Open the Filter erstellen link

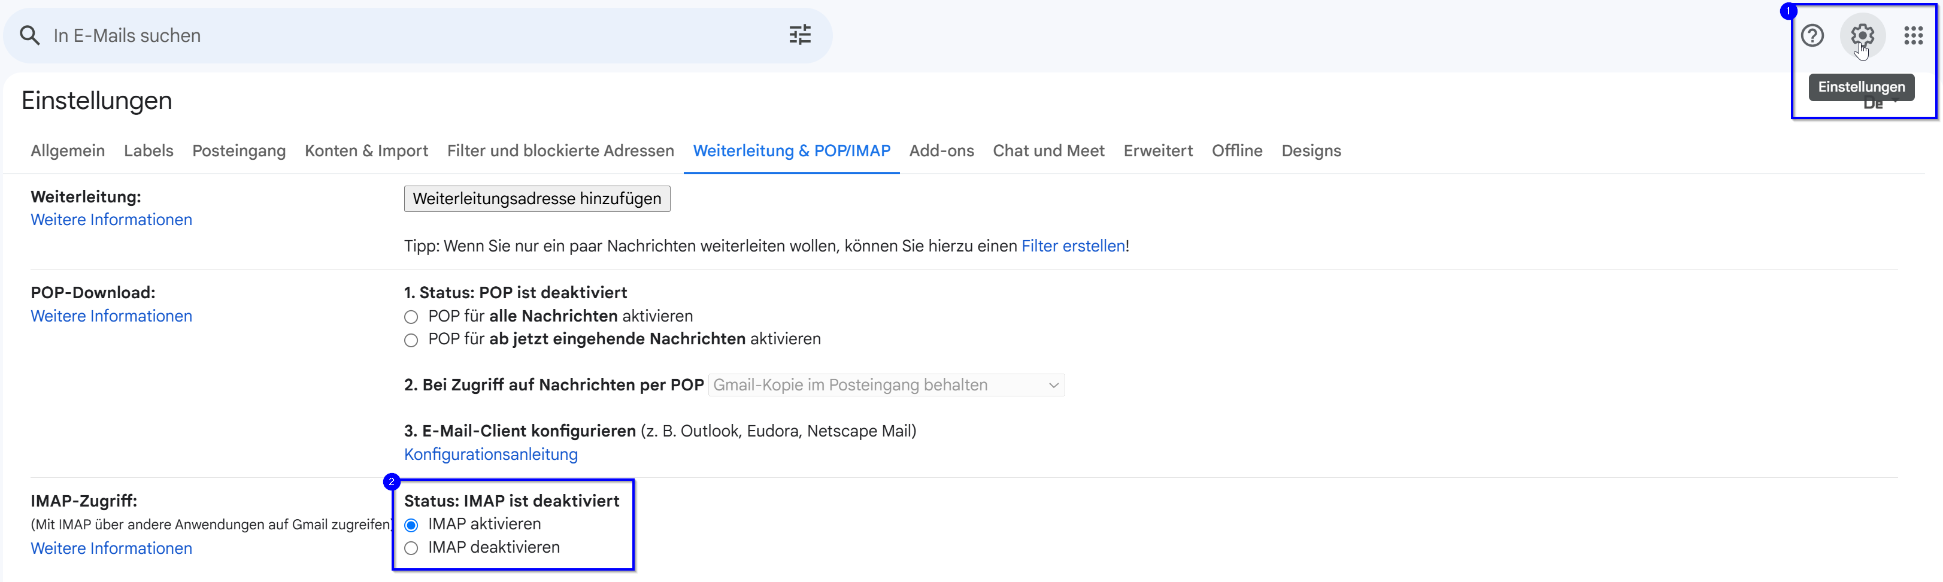point(1072,247)
